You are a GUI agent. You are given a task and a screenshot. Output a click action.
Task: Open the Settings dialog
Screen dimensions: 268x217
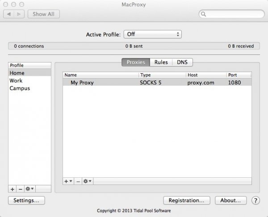(x=26, y=200)
